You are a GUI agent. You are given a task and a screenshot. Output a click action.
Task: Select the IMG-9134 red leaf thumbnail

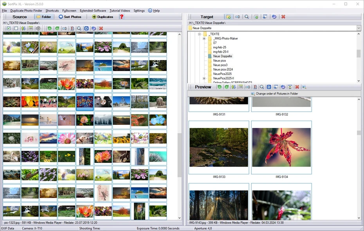(281, 147)
